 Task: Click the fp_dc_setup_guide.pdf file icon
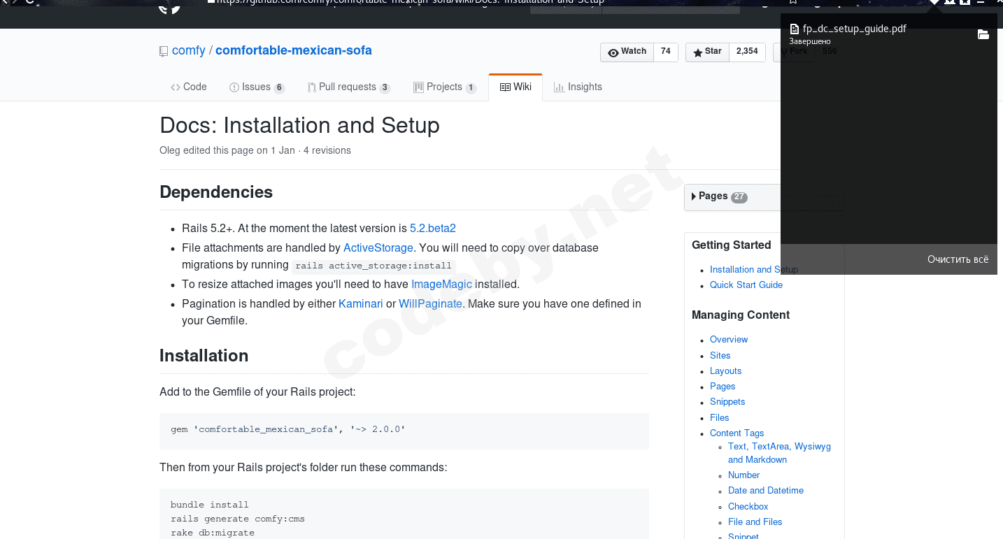pos(794,29)
